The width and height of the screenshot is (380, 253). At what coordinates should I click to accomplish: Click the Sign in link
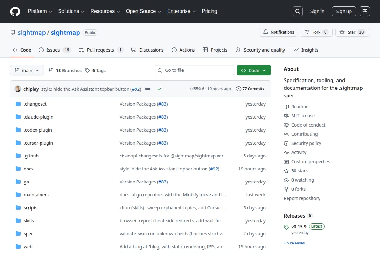pos(317,11)
